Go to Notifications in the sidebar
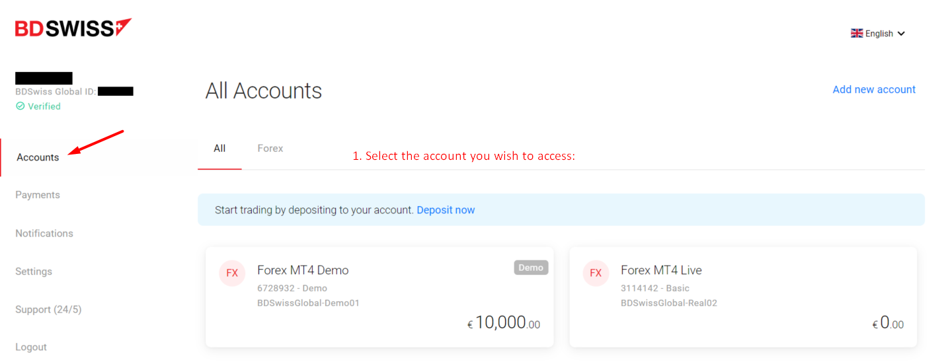Screen dimensions: 948x364 point(44,233)
